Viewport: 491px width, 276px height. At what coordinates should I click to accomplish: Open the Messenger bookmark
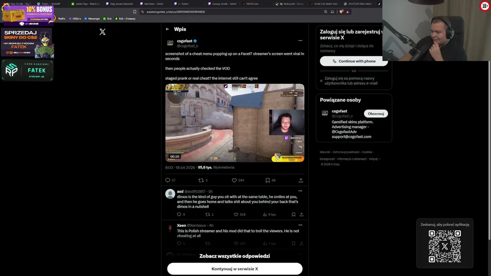click(x=92, y=19)
